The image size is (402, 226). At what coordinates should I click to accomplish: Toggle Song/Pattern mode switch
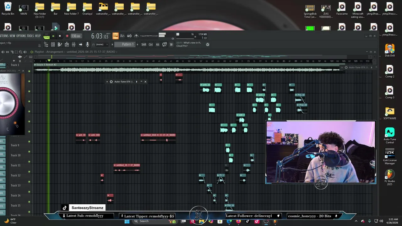point(47,36)
